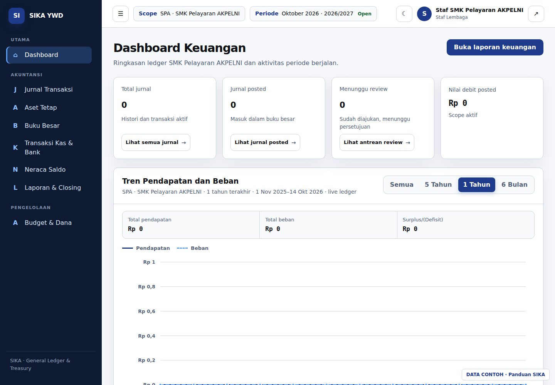This screenshot has width=555, height=385.
Task: Select the 5 Tahun range tab
Action: 438,185
